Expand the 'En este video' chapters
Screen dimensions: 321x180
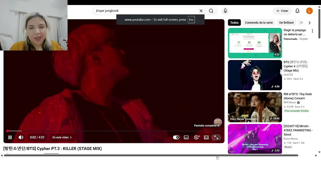(x=62, y=137)
